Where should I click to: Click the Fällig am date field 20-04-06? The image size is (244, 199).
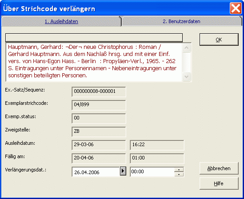click(x=99, y=159)
